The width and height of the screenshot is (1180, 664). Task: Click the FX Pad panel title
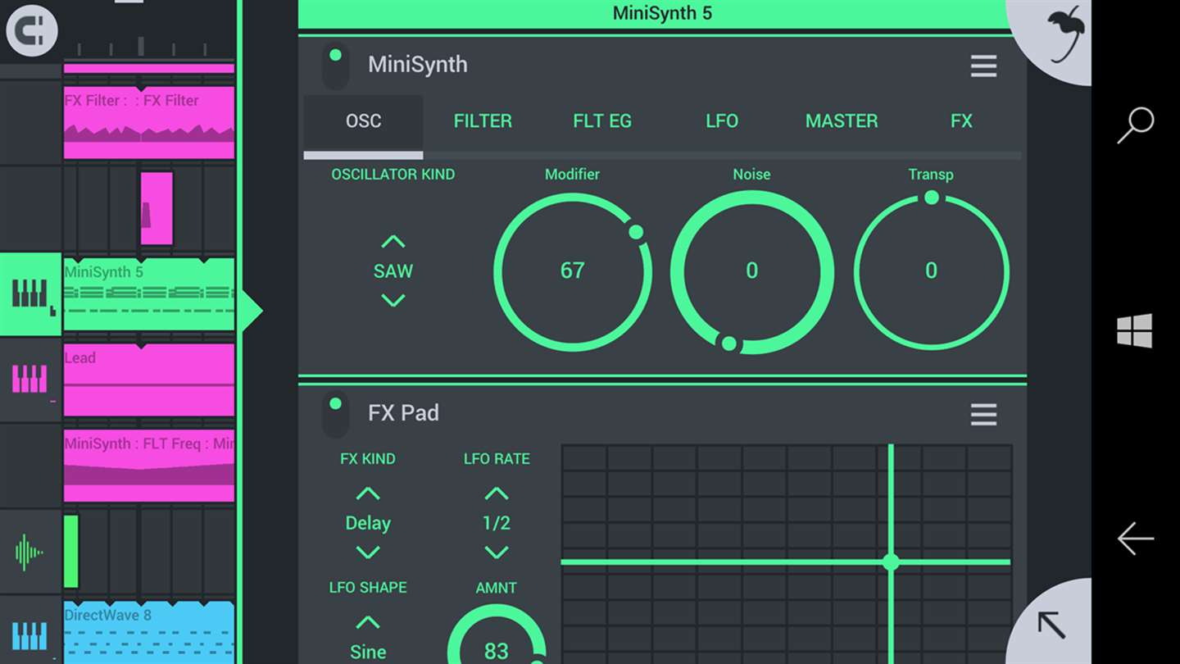pos(403,413)
